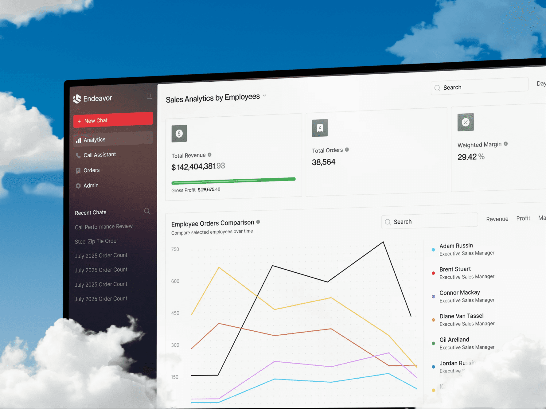Toggle Connor Mackay in the chart legend

[x=463, y=296]
